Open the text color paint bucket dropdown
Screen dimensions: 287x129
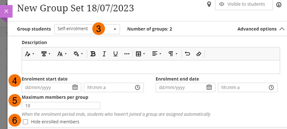(x=78, y=54)
